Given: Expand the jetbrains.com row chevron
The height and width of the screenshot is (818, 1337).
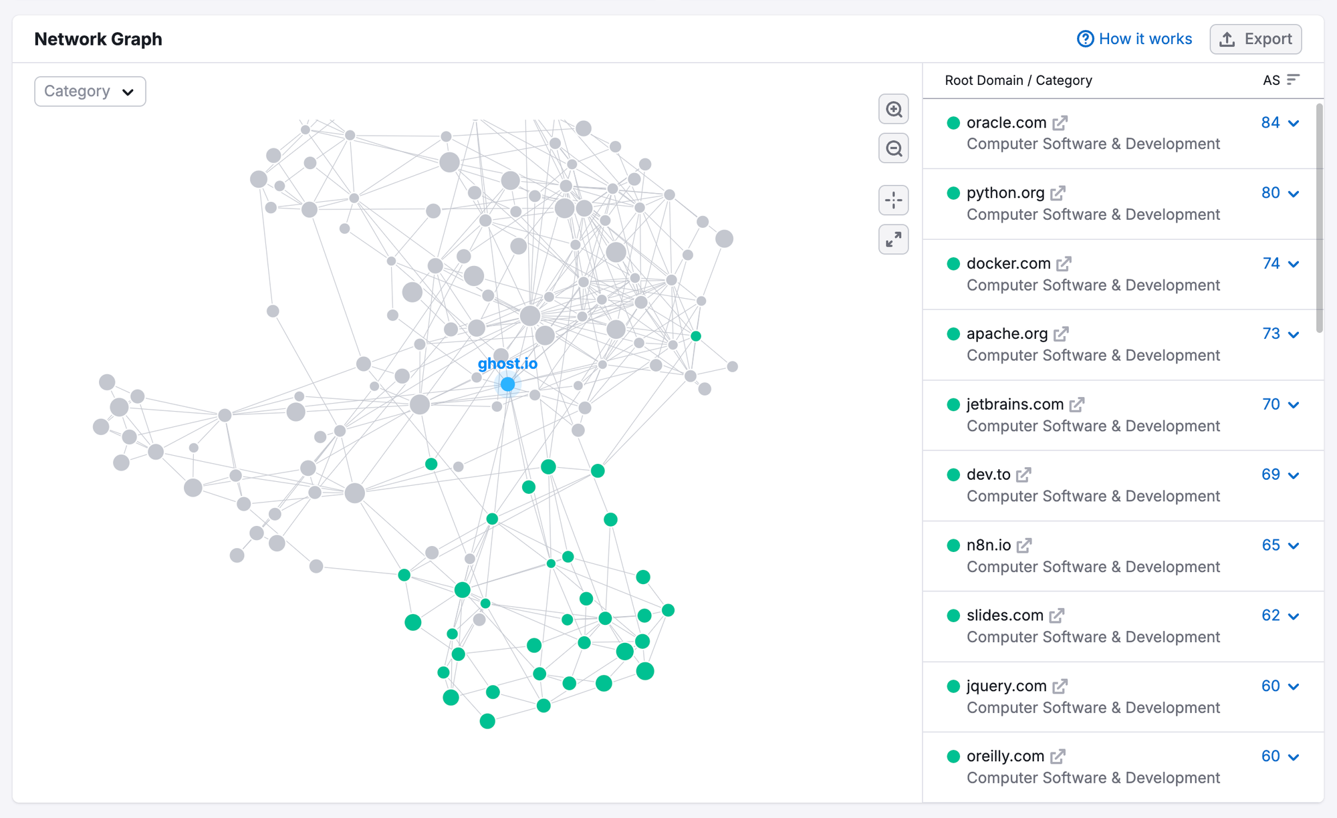Looking at the screenshot, I should (1294, 405).
